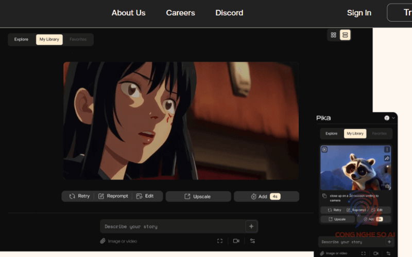Click Retry in the small Pika panel
This screenshot has width=412, height=257.
334,210
